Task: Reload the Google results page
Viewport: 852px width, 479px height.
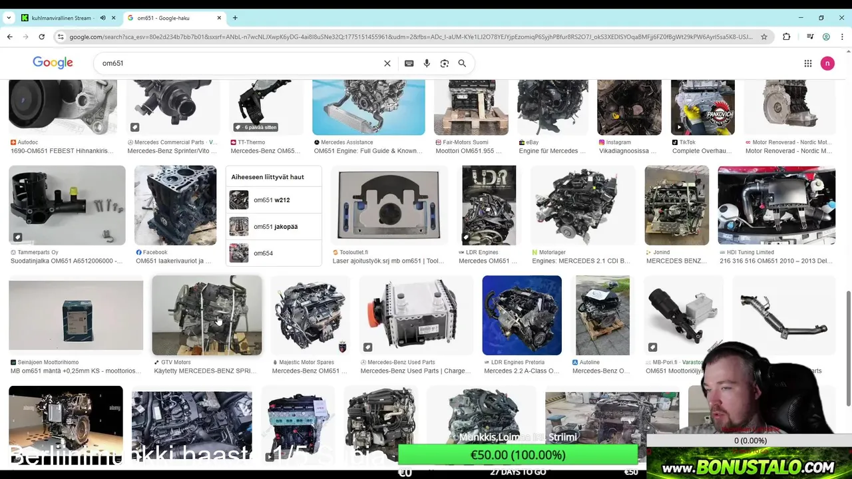Action: [42, 37]
